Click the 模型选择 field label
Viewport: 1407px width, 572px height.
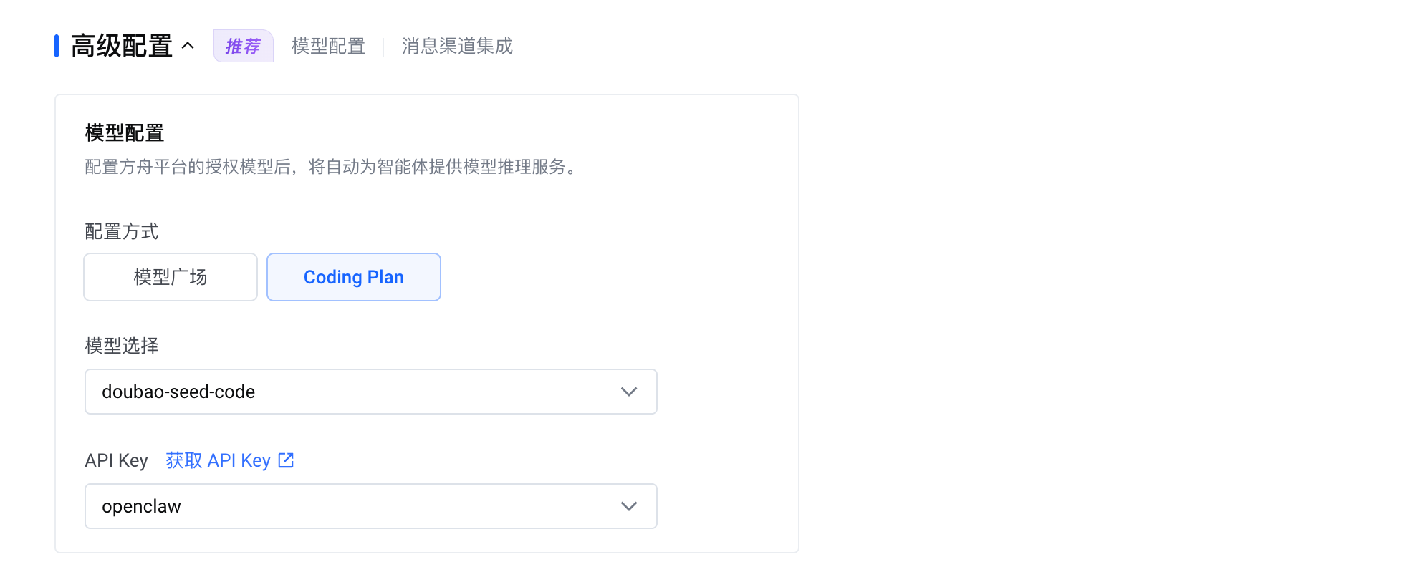(122, 346)
